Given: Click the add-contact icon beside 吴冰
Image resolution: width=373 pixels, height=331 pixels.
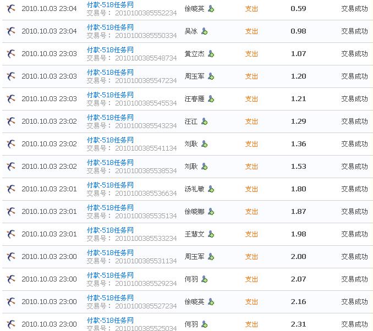Looking at the screenshot, I should tap(204, 31).
